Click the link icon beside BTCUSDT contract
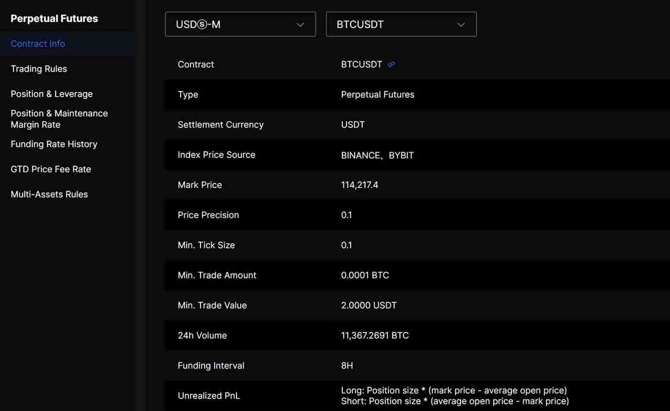This screenshot has height=411, width=670. pos(391,64)
